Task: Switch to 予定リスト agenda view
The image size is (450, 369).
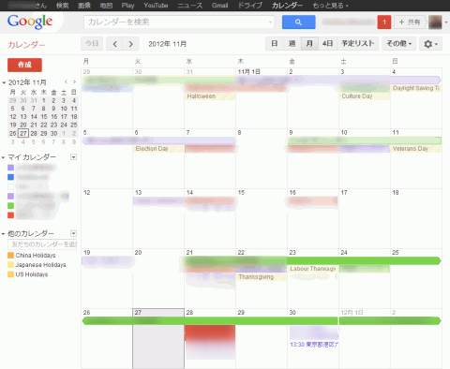Action: click(358, 44)
